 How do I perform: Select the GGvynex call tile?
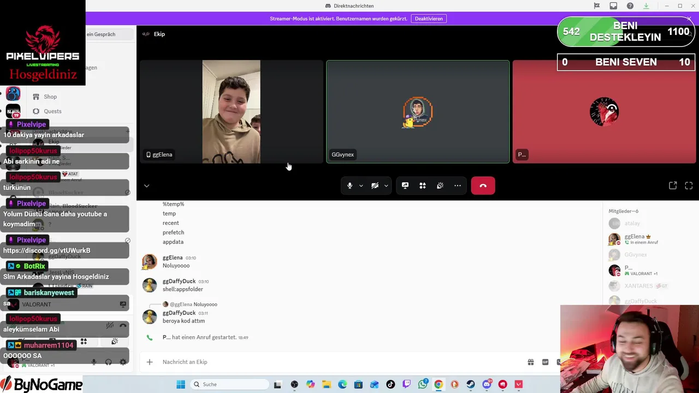coord(418,111)
